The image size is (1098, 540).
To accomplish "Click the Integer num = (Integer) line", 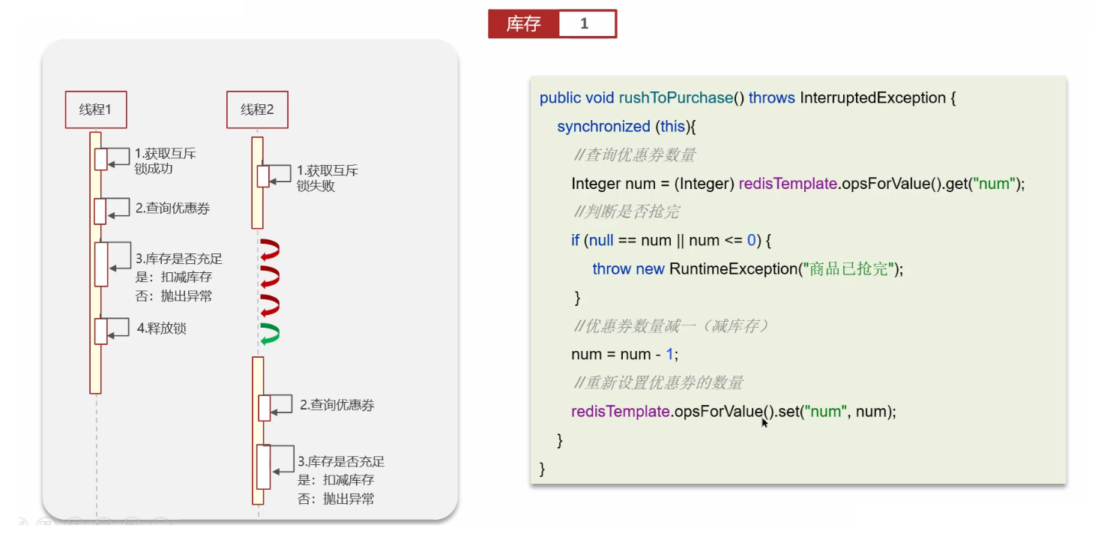I will [797, 184].
